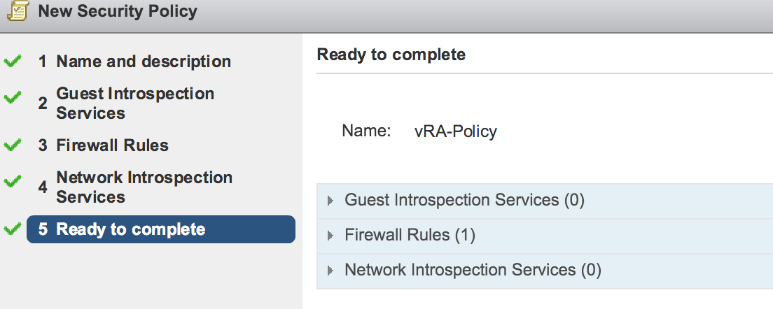Click the green checkmark beside Guest Introspection Services step
This screenshot has width=773, height=309.
[13, 98]
